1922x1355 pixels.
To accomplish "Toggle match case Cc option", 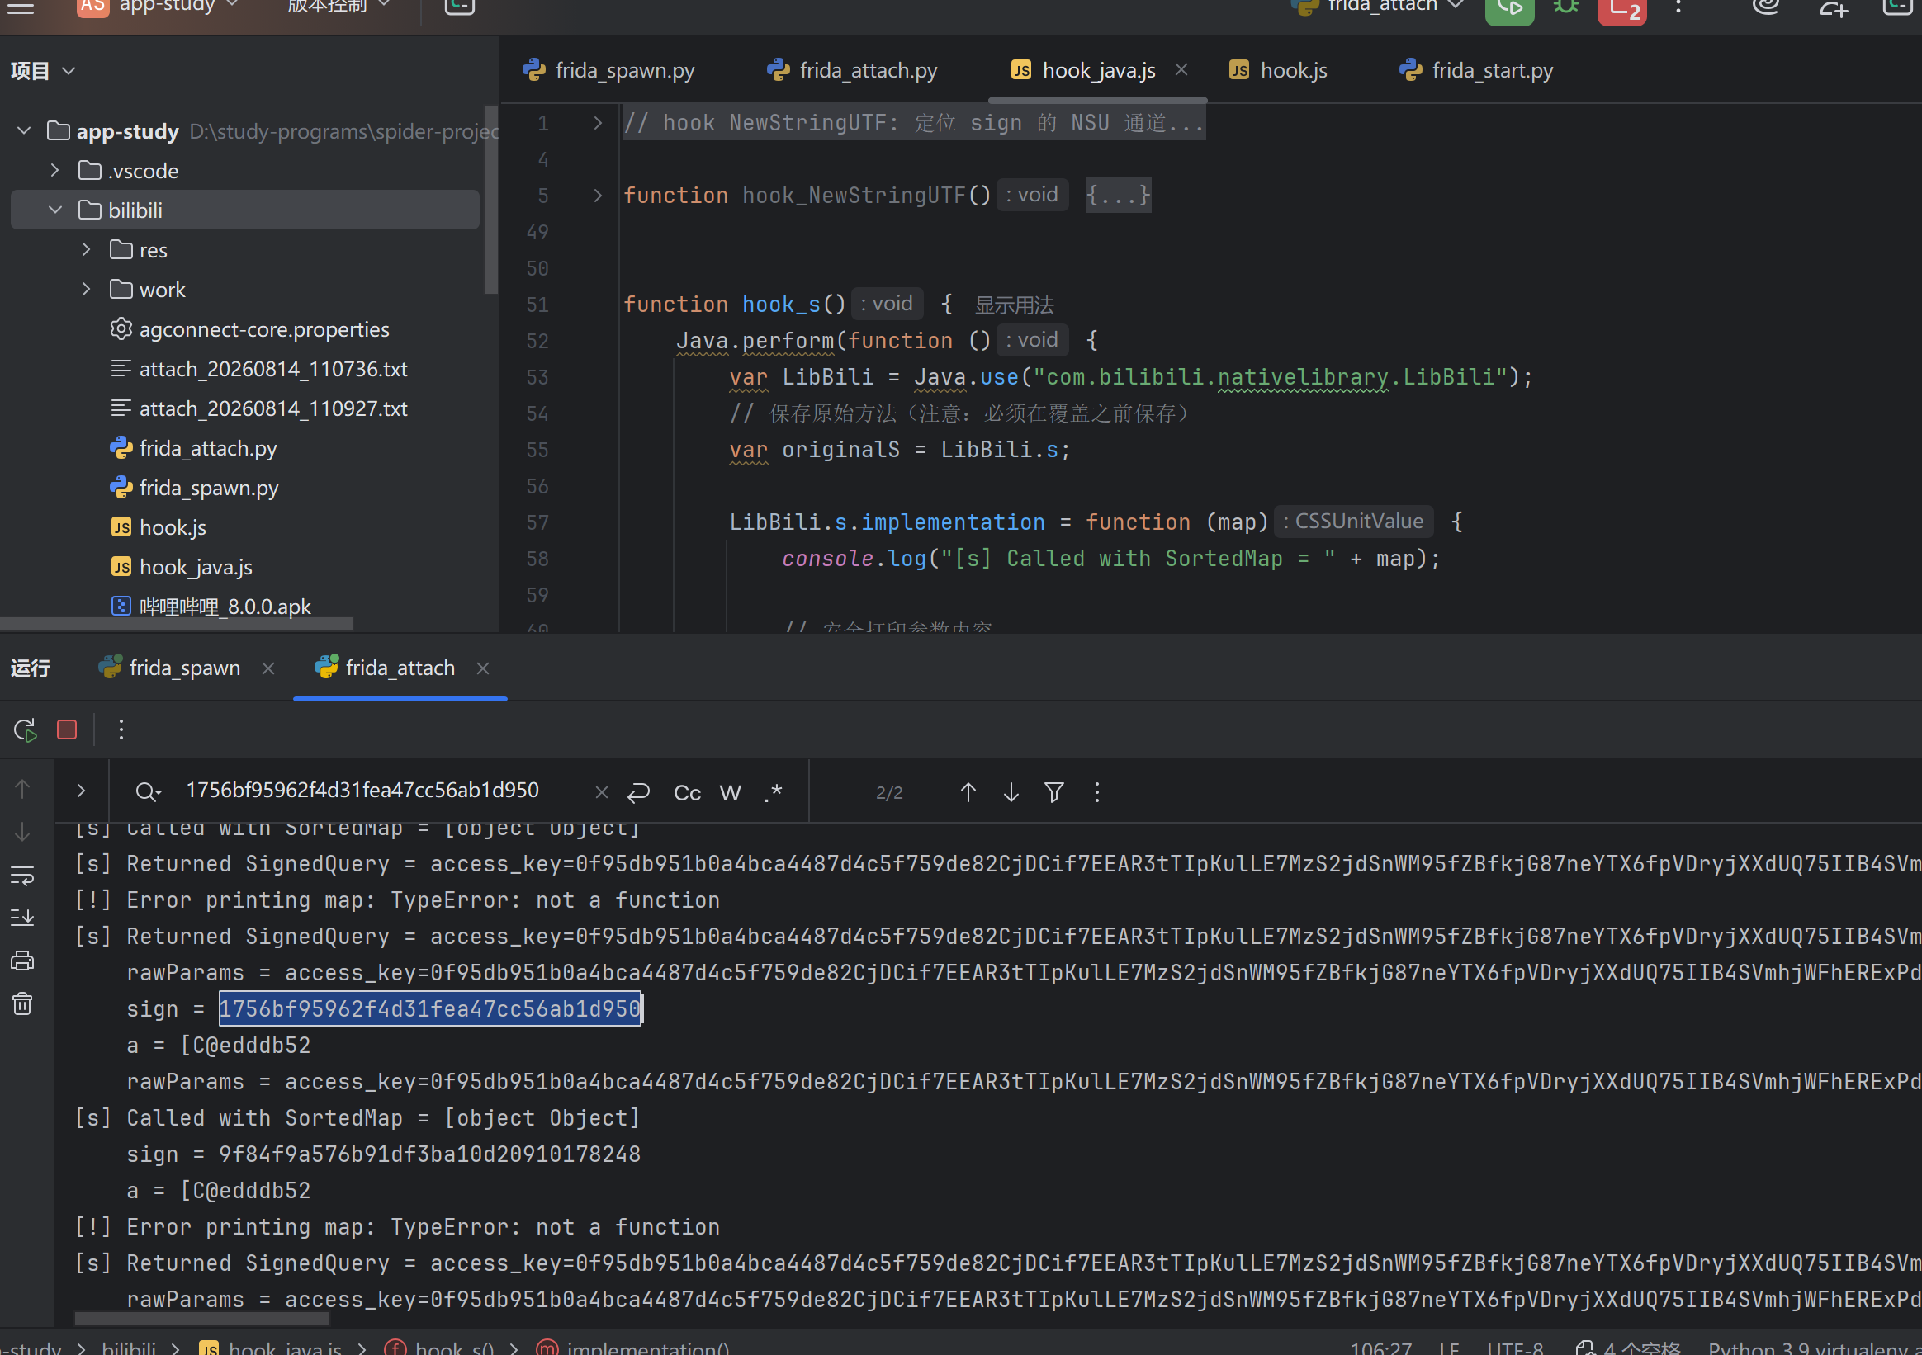I will coord(687,792).
